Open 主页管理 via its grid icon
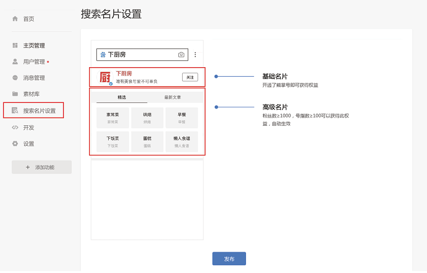This screenshot has height=273, width=427. [15, 45]
